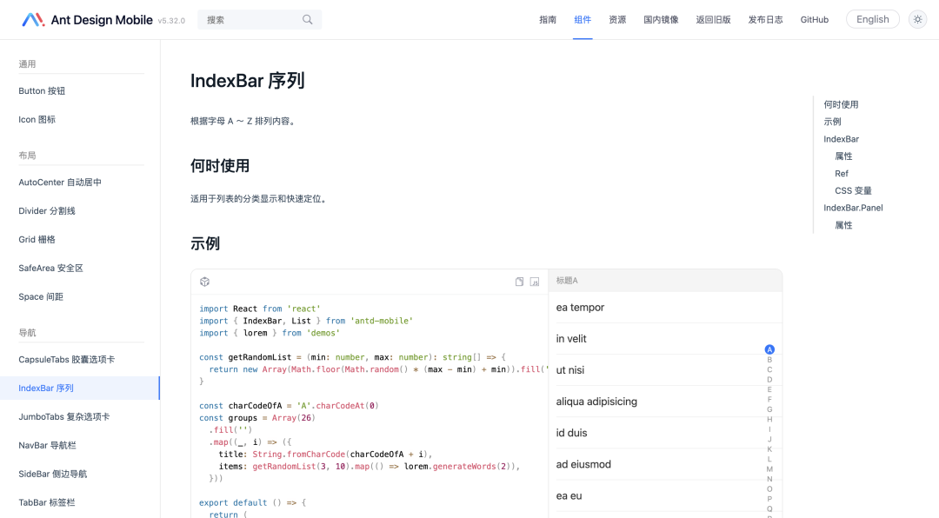Jump to IndexBar.Panel in the right outline
Viewport: 939px width, 518px height.
coord(853,208)
